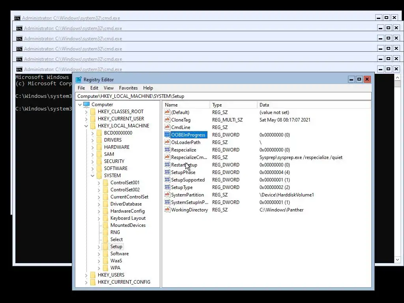Viewport: 404px width, 303px height.
Task: Click the Sat May 08 08:17:07 2021 data
Action: (x=285, y=120)
